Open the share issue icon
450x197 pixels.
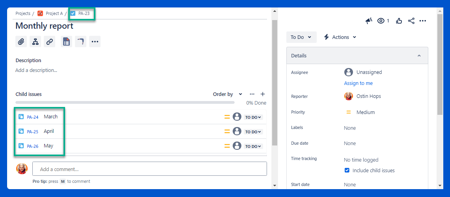coord(411,21)
